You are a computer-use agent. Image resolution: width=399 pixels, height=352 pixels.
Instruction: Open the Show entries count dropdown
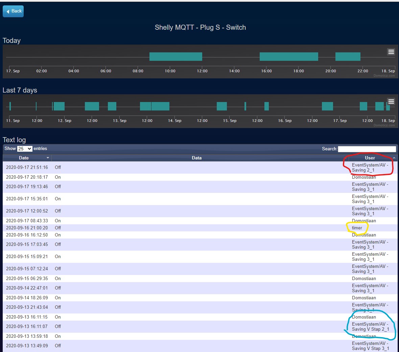pyautogui.click(x=25, y=149)
